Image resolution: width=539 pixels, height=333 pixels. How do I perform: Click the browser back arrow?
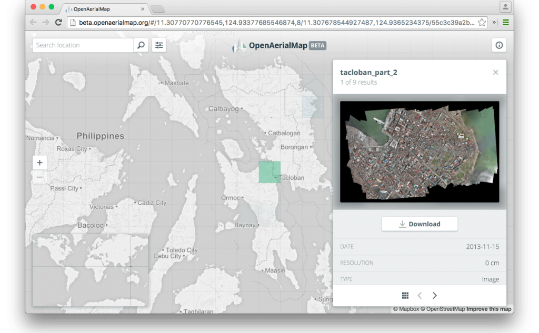click(x=33, y=22)
